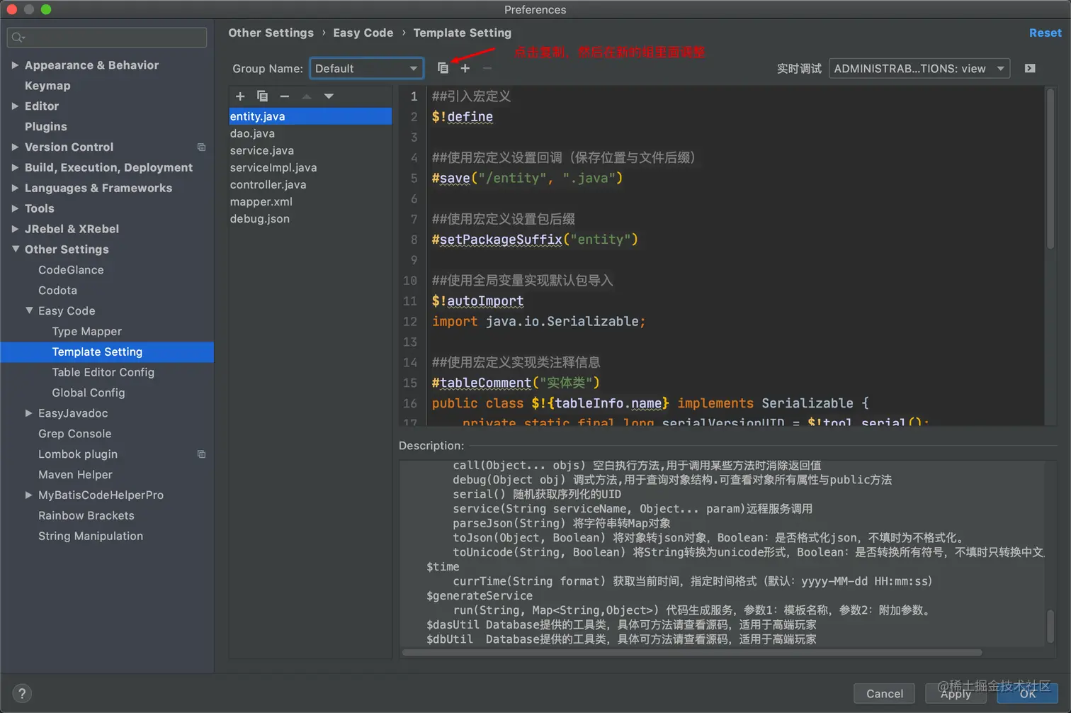1071x713 pixels.
Task: Add a new template group
Action: point(465,68)
